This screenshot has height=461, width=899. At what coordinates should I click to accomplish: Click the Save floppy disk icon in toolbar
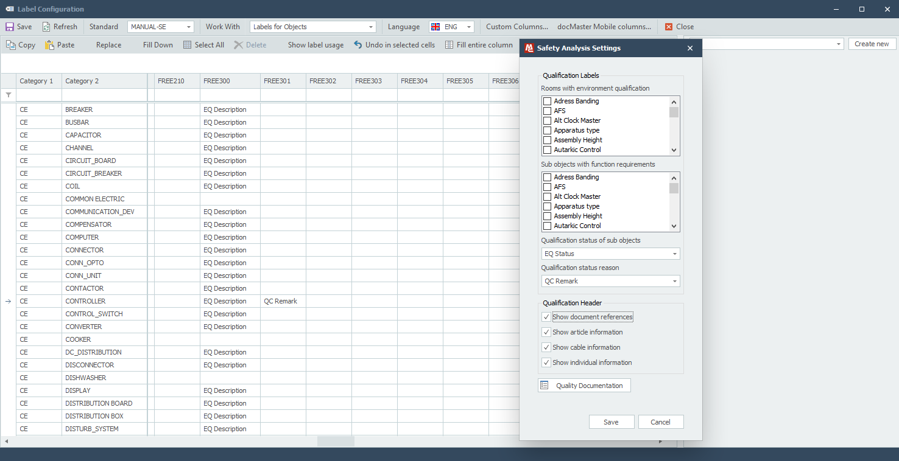[10, 27]
